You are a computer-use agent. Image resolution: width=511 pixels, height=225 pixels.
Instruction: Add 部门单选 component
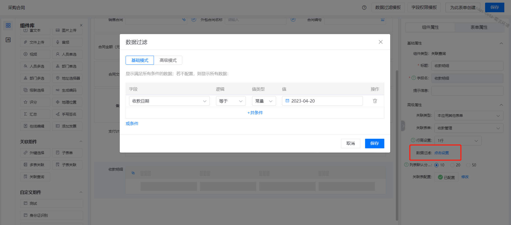(67, 66)
